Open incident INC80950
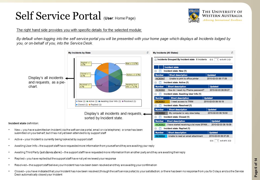The image size is (260, 180). tap(160, 90)
